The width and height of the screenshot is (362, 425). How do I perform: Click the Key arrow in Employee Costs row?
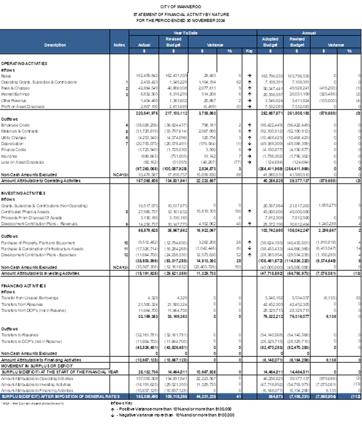(250, 124)
